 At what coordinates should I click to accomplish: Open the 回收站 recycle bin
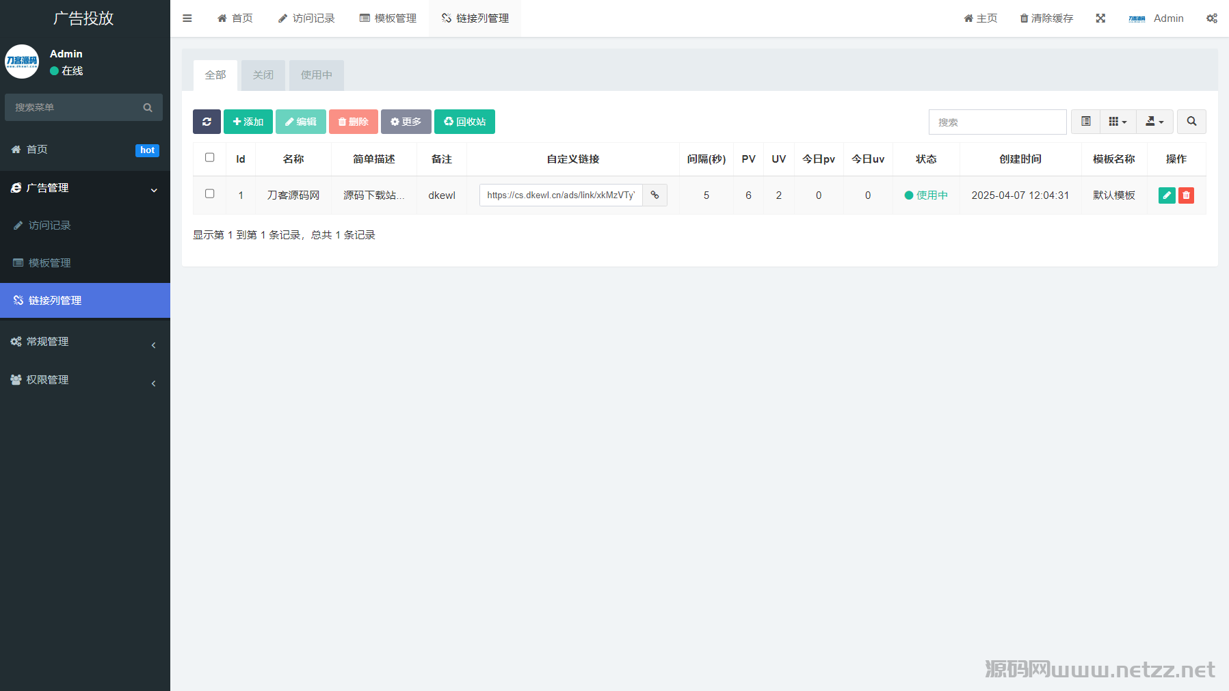464,122
